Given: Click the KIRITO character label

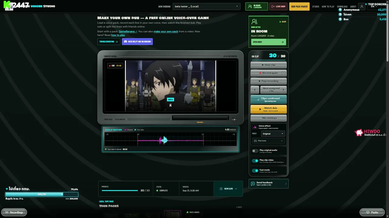Looking at the screenshot, I should 170,99.
